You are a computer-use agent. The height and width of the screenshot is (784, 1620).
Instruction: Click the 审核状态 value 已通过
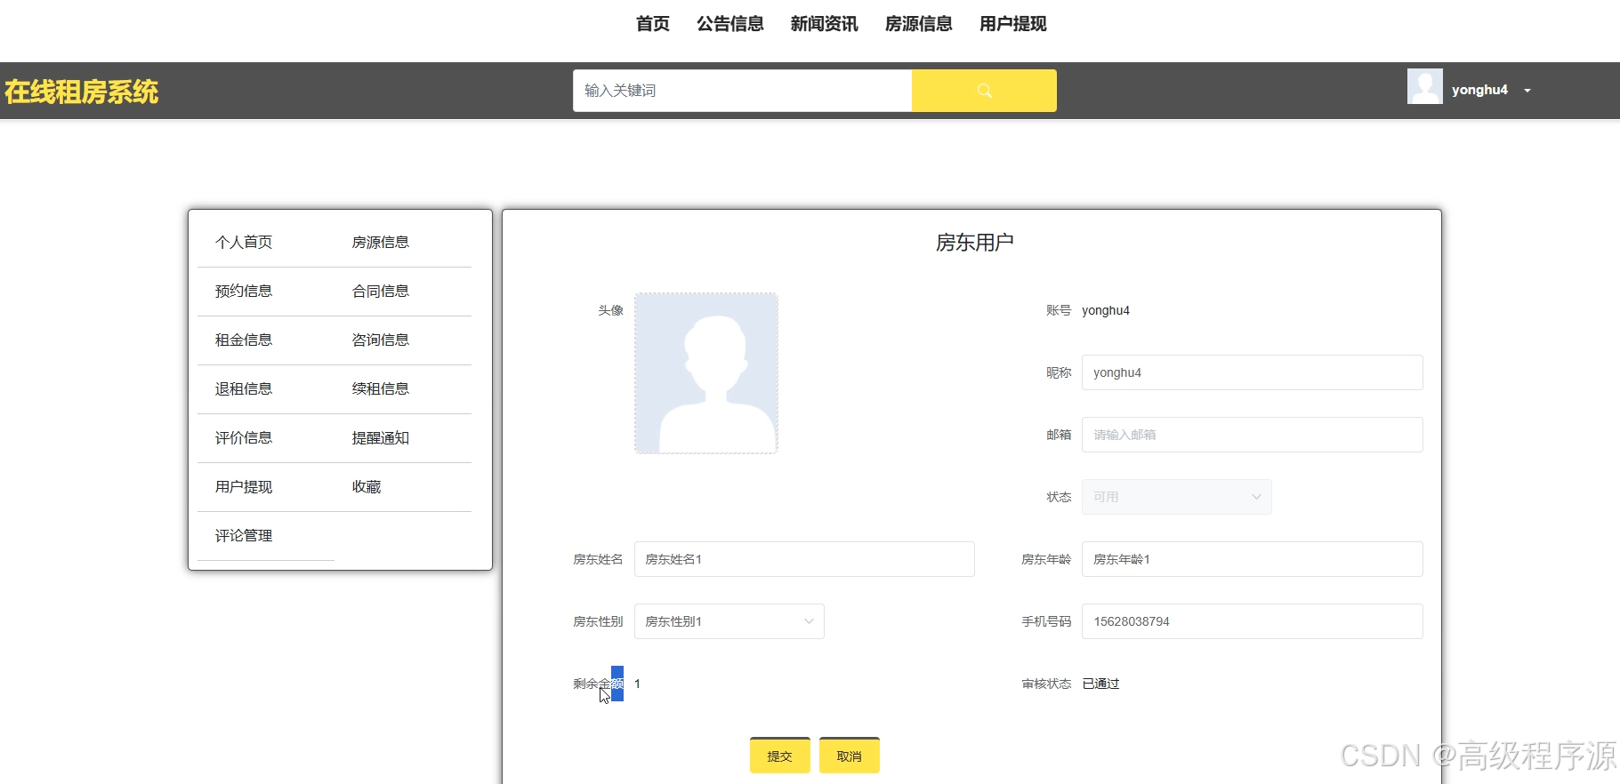pos(1100,684)
